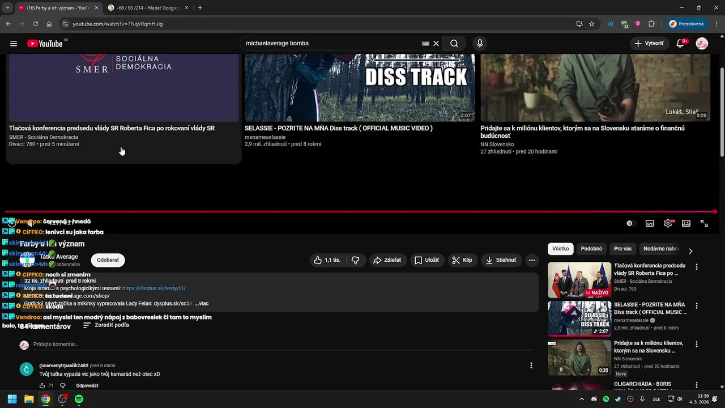The image size is (725, 408).
Task: Open sidebar NN Slovensko video thumbnail
Action: pyautogui.click(x=579, y=358)
